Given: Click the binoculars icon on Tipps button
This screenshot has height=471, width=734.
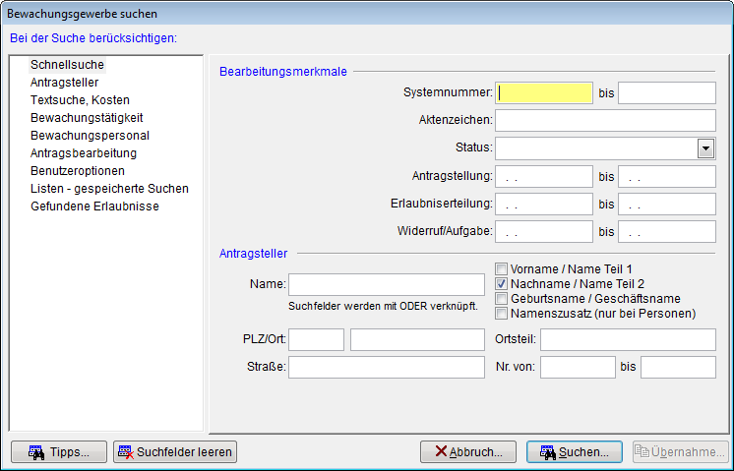Looking at the screenshot, I should tap(33, 452).
